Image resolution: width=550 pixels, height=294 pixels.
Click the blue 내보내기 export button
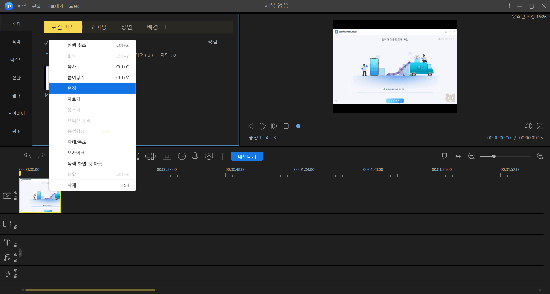click(247, 156)
